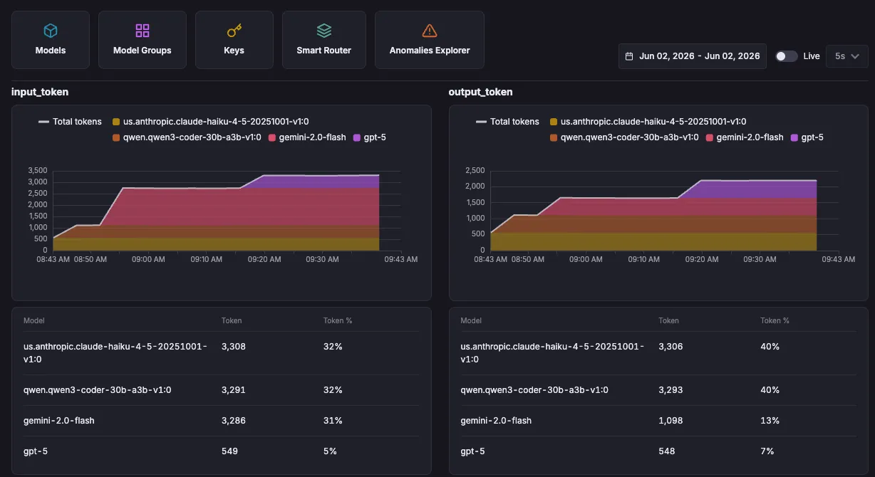
Task: Select qwen3-coder row in output_token table
Action: point(658,390)
